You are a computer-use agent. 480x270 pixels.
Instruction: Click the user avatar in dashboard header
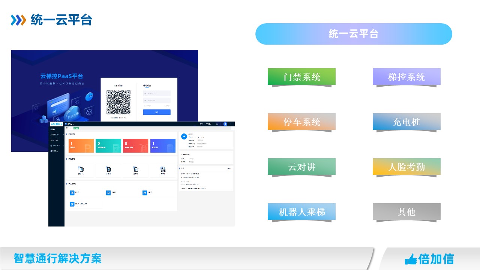225,124
